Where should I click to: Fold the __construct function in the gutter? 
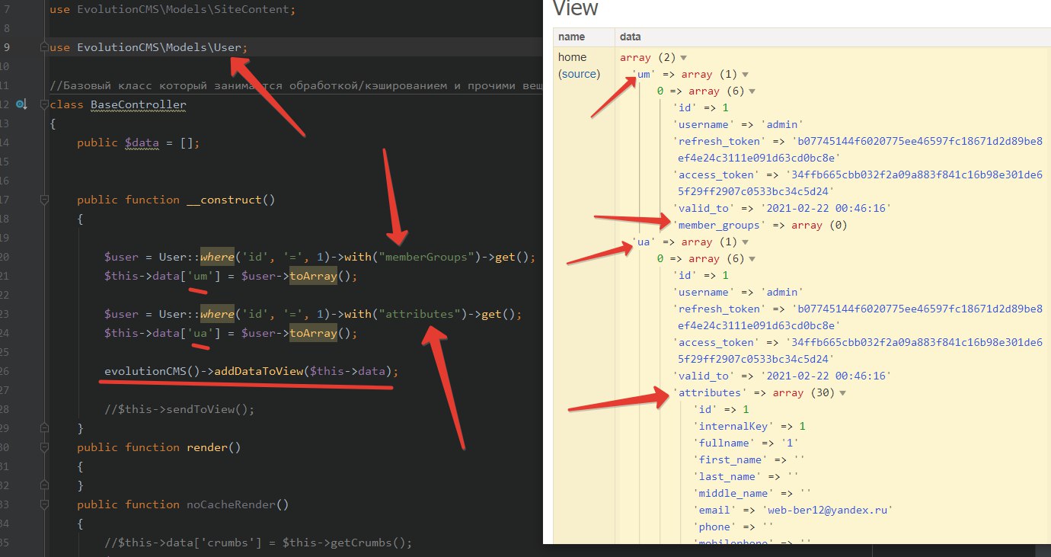pyautogui.click(x=44, y=200)
